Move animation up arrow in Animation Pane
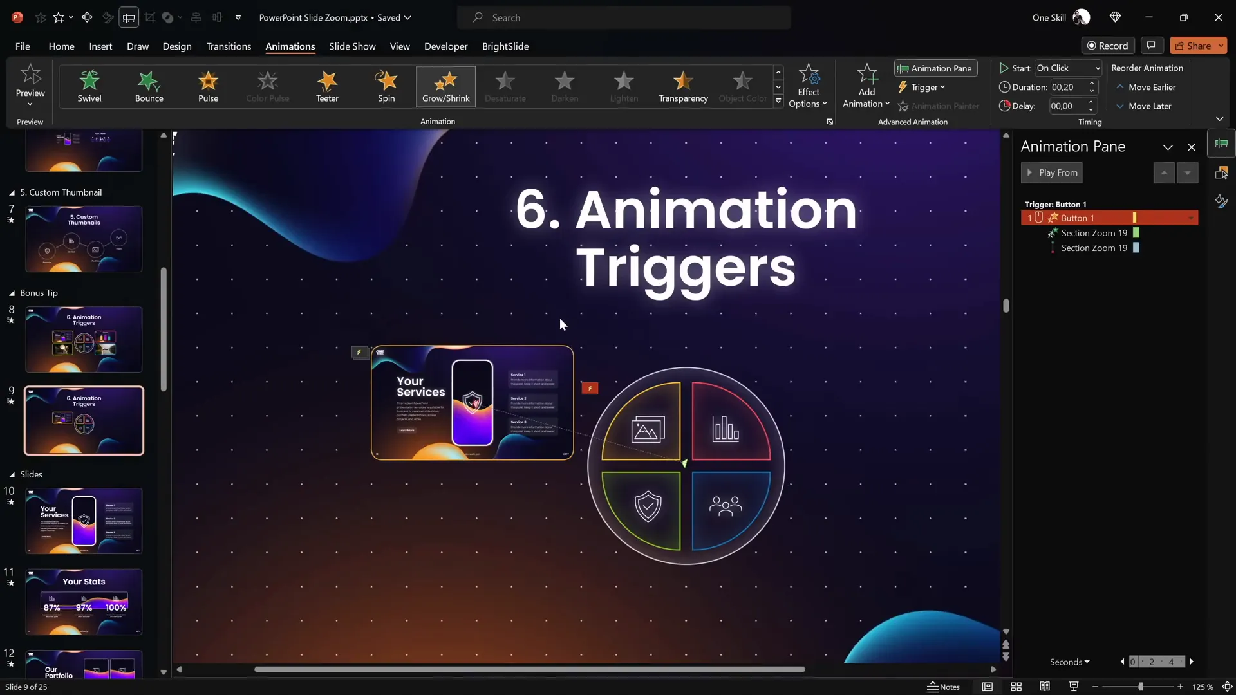Viewport: 1236px width, 695px height. (1164, 172)
